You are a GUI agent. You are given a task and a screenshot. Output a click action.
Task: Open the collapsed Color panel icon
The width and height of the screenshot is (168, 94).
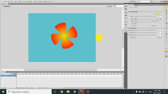pos(126,6)
